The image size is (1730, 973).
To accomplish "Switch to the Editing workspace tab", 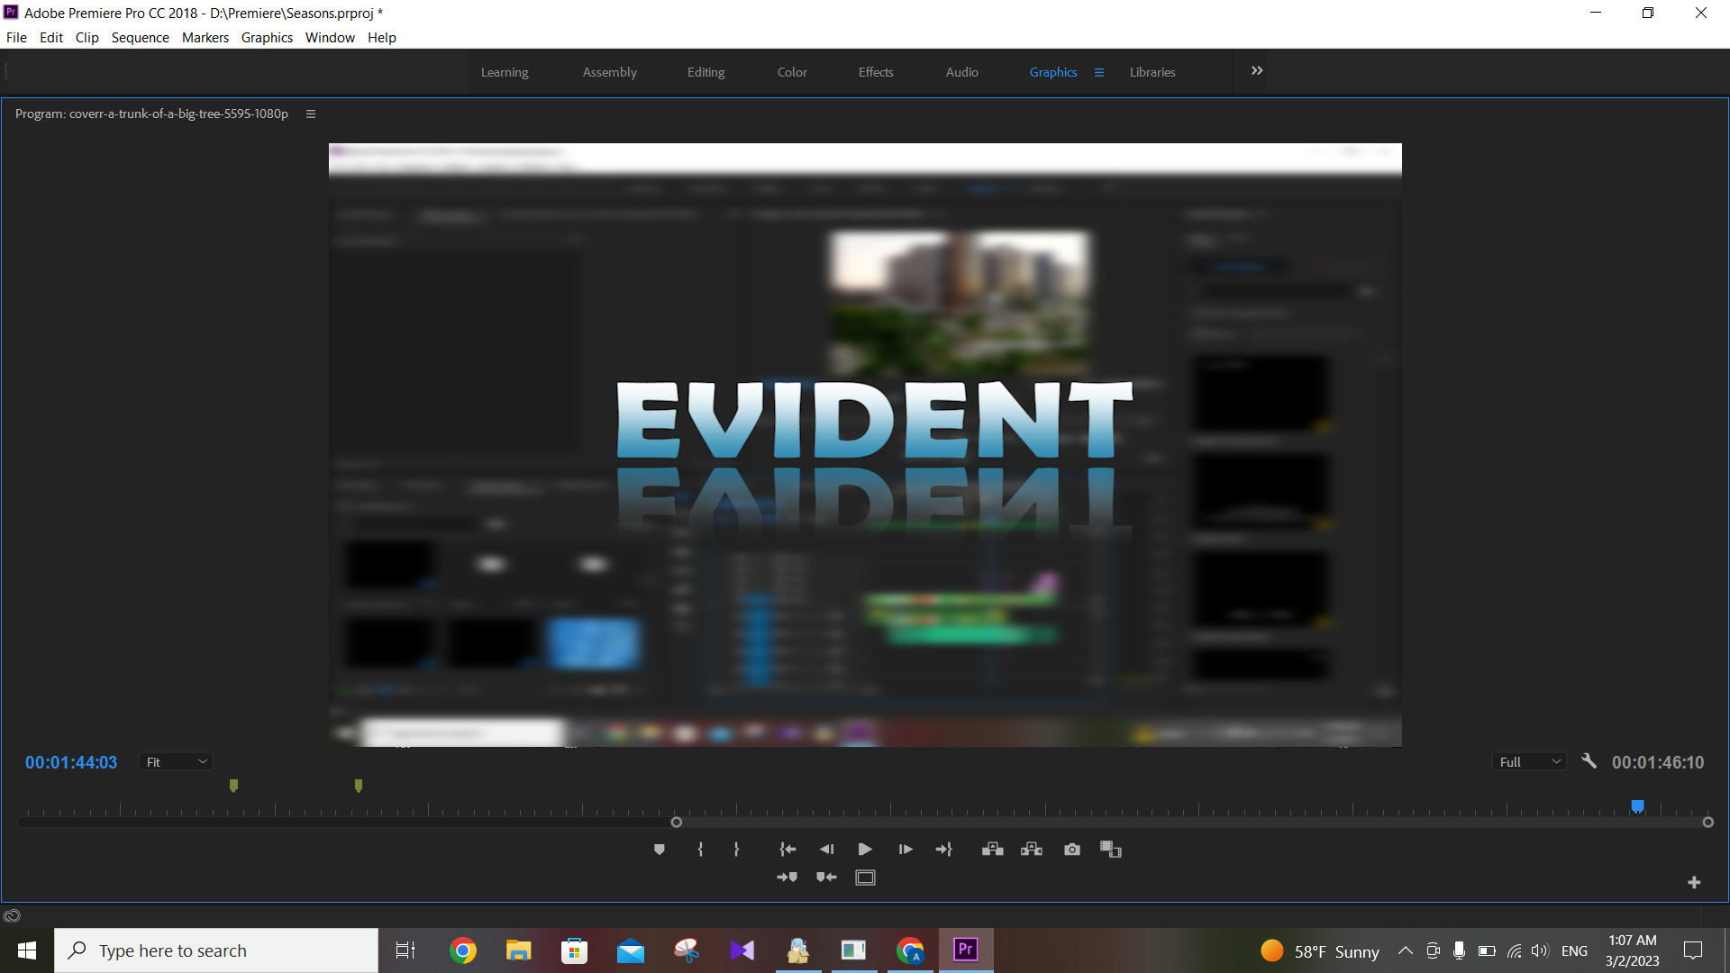I will coord(706,72).
